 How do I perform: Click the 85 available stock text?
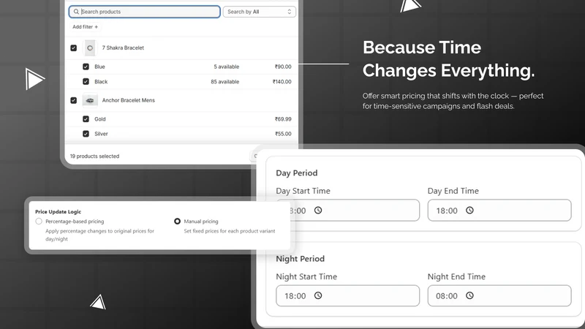225,81
